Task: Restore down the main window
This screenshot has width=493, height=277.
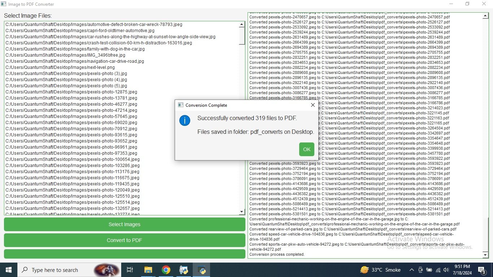Action: point(467,4)
